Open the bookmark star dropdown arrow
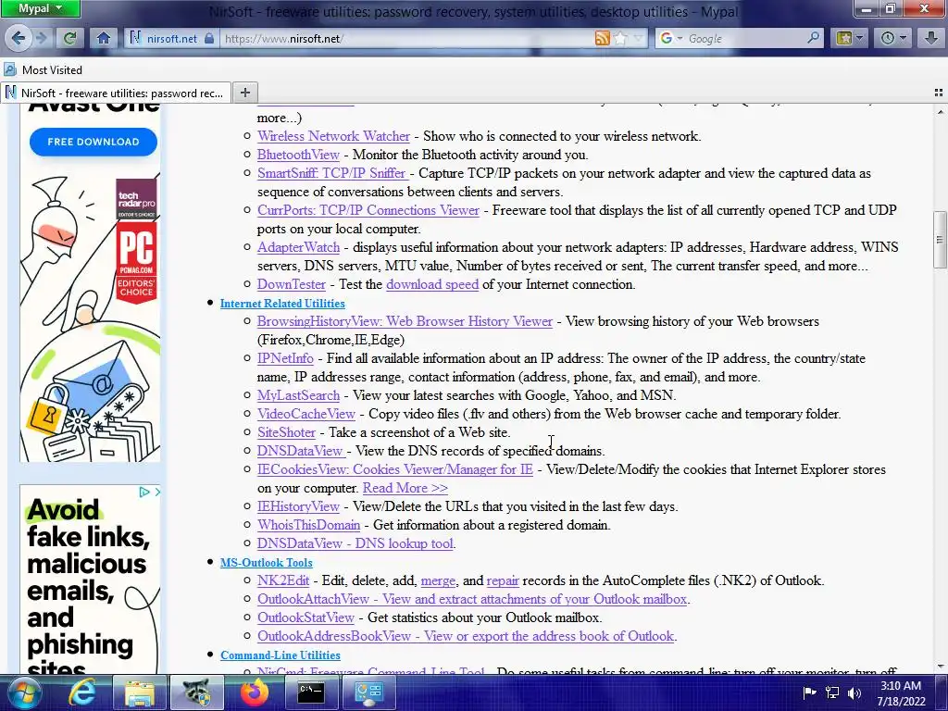948x711 pixels. (637, 39)
